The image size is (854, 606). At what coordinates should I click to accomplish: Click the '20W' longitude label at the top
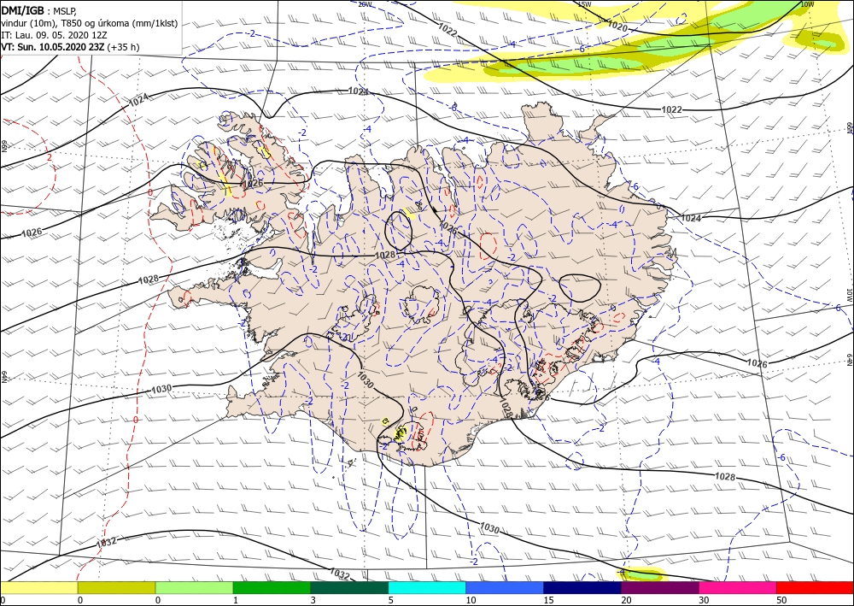tap(365, 4)
